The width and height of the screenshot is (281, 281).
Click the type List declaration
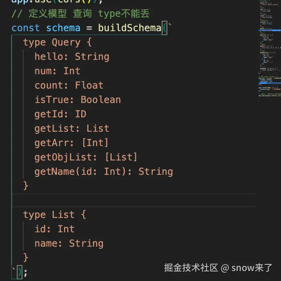tap(54, 215)
